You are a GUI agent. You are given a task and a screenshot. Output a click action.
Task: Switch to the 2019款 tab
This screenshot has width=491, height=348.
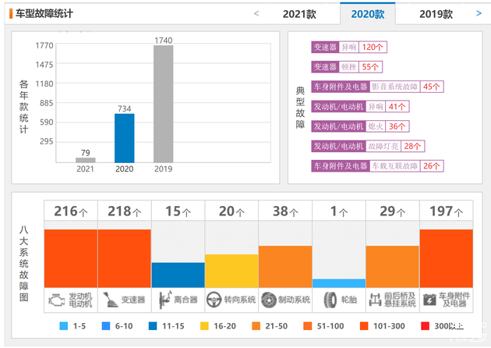click(436, 14)
